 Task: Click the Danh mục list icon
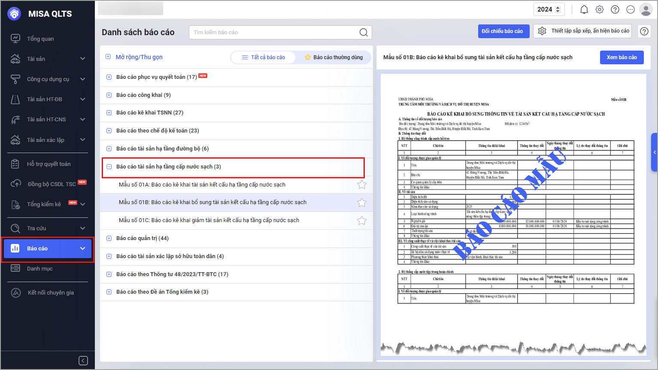[x=15, y=268]
